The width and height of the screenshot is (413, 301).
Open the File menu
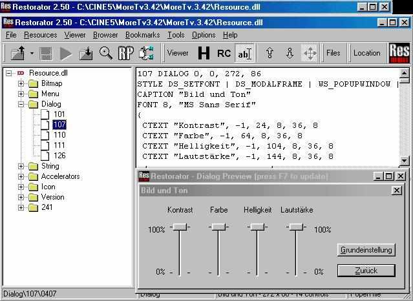[x=11, y=35]
